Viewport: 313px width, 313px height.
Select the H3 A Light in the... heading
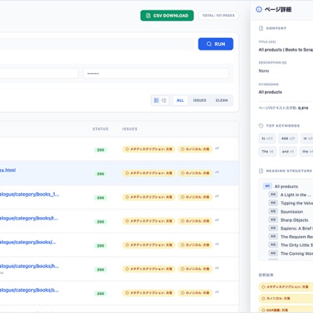[290, 195]
